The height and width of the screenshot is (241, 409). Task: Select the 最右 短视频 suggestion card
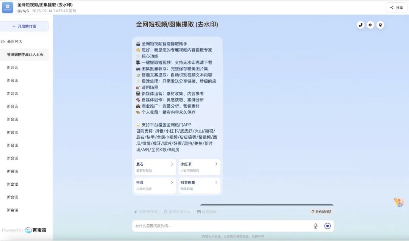coord(155,167)
